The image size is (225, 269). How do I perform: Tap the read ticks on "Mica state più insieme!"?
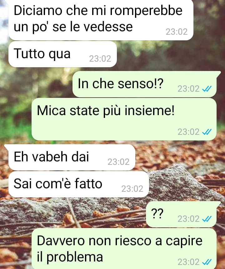207,132
